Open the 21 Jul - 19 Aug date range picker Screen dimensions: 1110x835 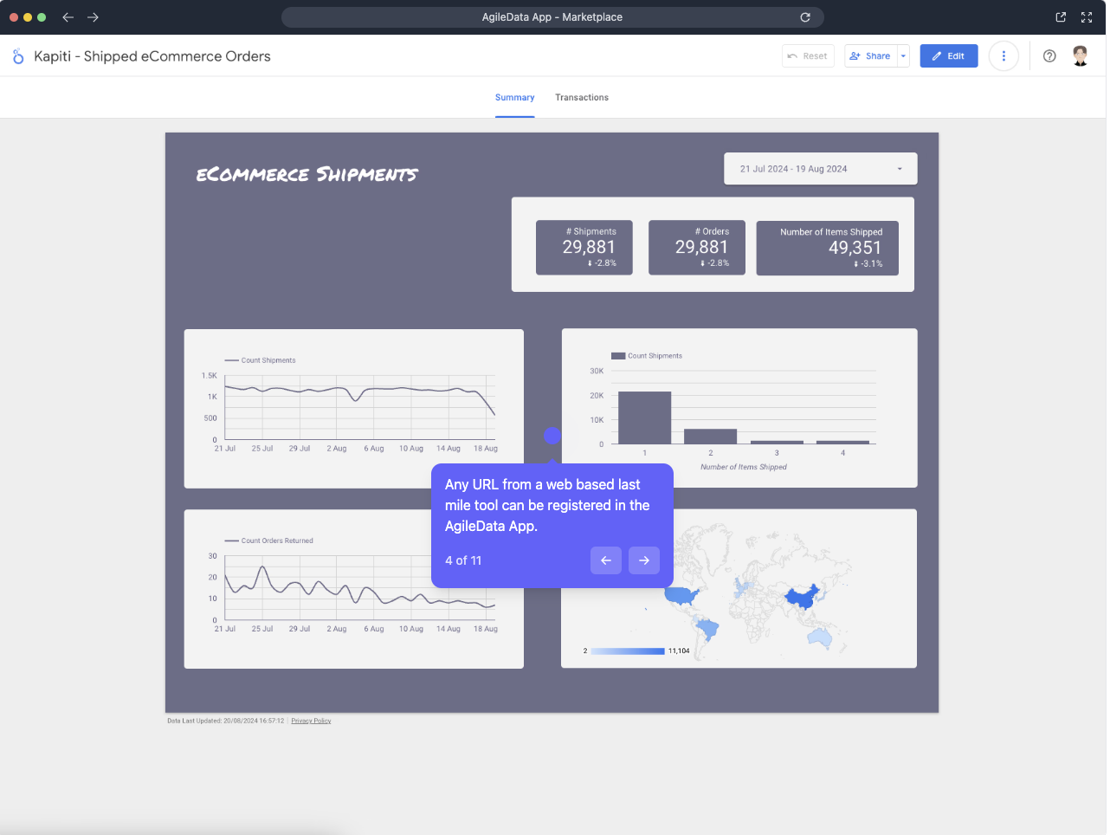pyautogui.click(x=820, y=168)
